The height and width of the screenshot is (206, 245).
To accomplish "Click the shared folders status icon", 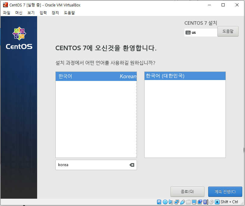I will [188, 202].
